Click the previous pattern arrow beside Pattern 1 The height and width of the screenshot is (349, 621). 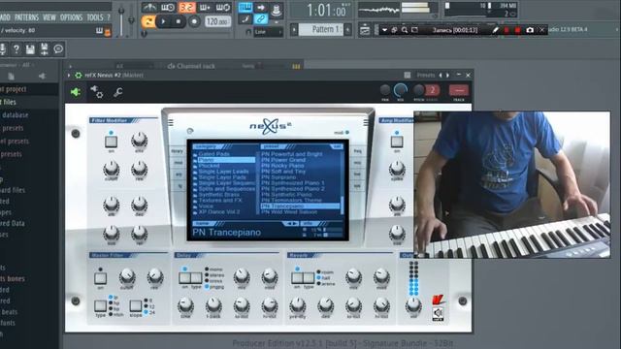tap(294, 29)
